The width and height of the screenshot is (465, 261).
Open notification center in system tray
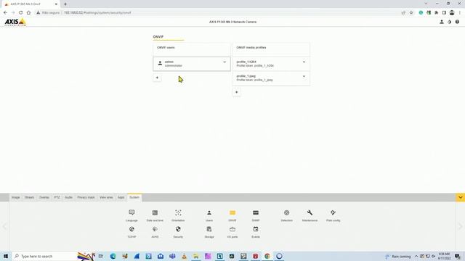click(x=458, y=256)
